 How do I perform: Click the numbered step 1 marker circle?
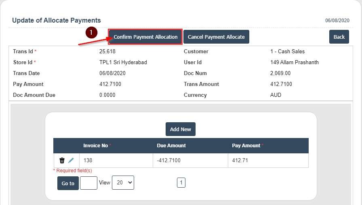[x=92, y=32]
